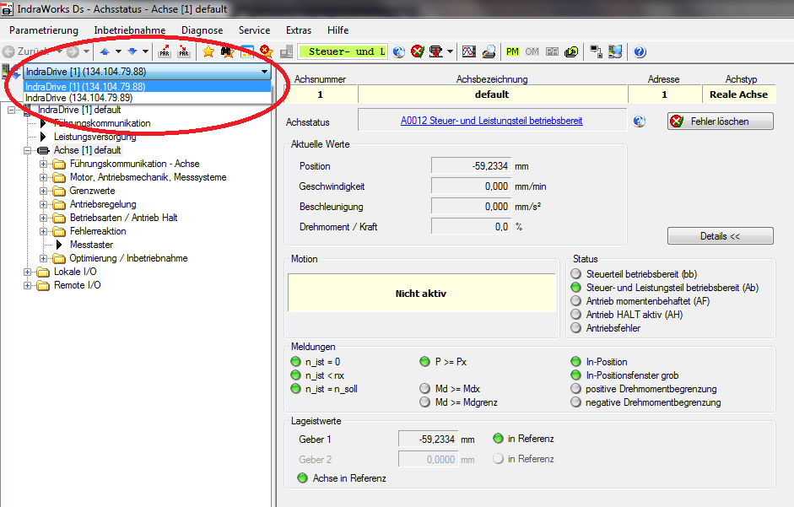
Task: Click the star with red X icon
Action: tap(266, 51)
